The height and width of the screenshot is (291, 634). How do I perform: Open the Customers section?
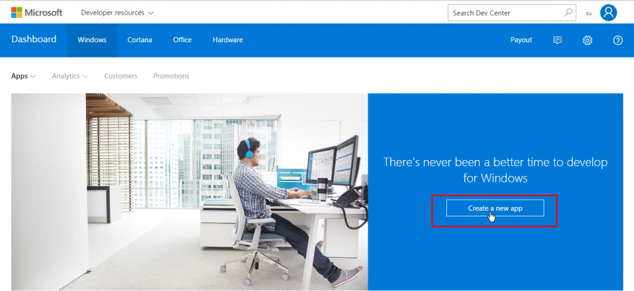(121, 76)
